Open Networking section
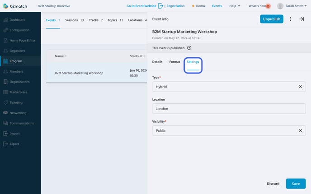Viewport: 311px width, 194px height. (x=20, y=113)
